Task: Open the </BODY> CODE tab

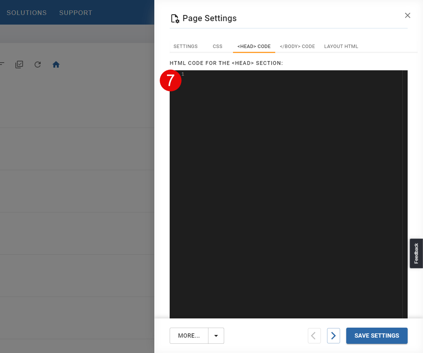Action: (297, 46)
